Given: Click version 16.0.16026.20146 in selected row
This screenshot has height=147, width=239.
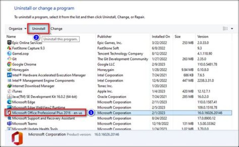Looking at the screenshot, I should click(210, 113).
